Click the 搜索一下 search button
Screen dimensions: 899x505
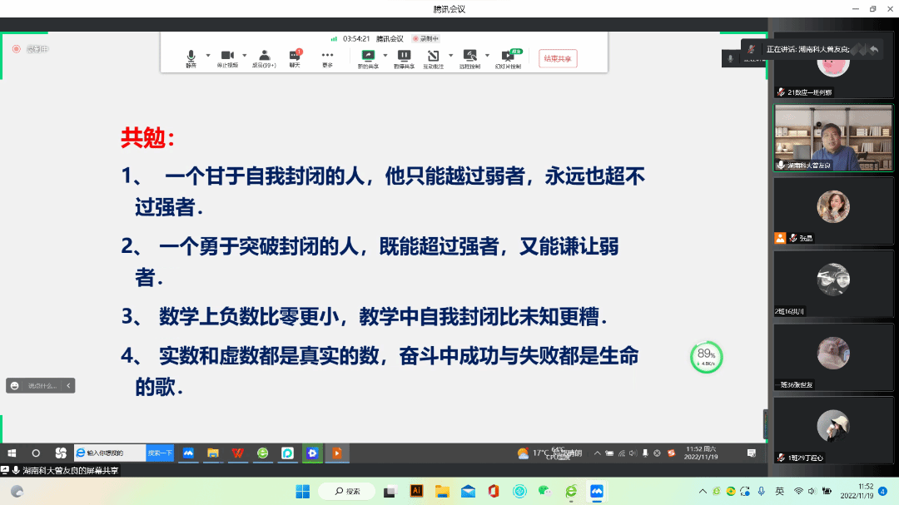160,453
